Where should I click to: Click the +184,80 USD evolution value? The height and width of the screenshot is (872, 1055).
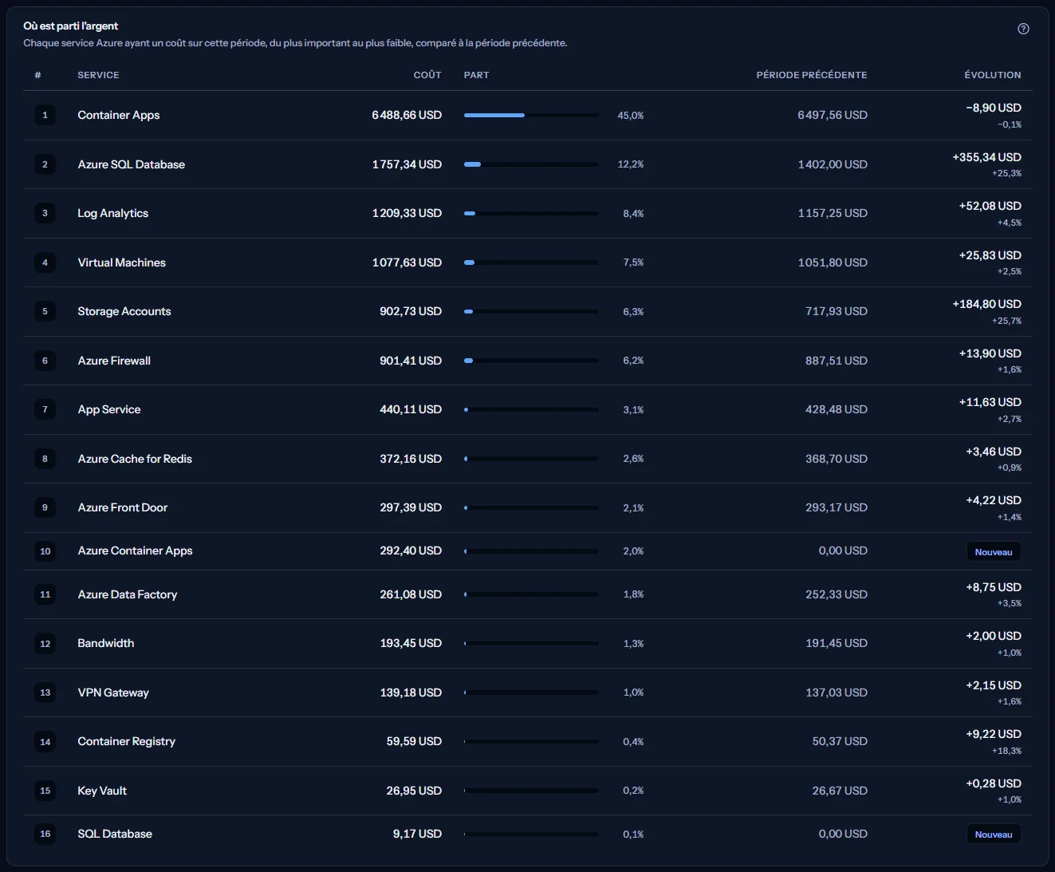coord(987,304)
